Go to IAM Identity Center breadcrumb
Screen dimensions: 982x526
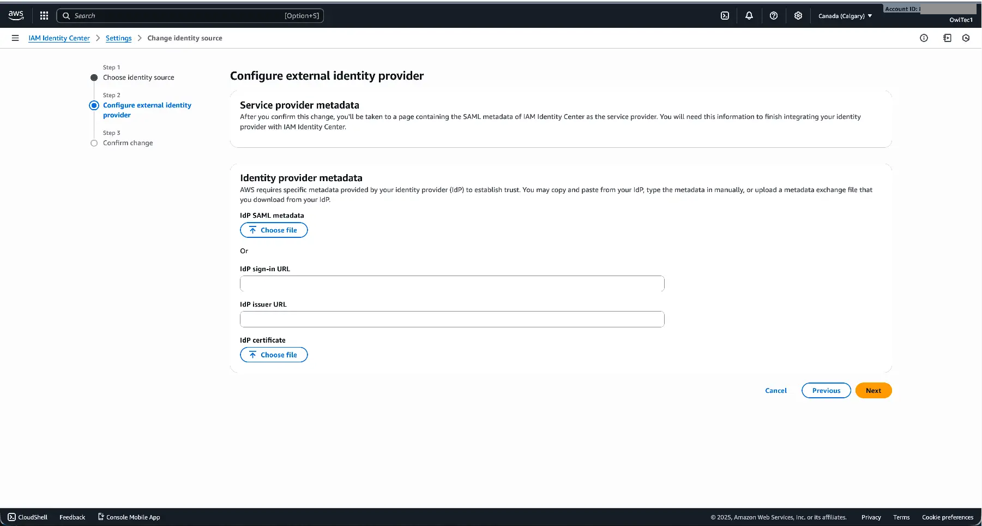tap(59, 38)
